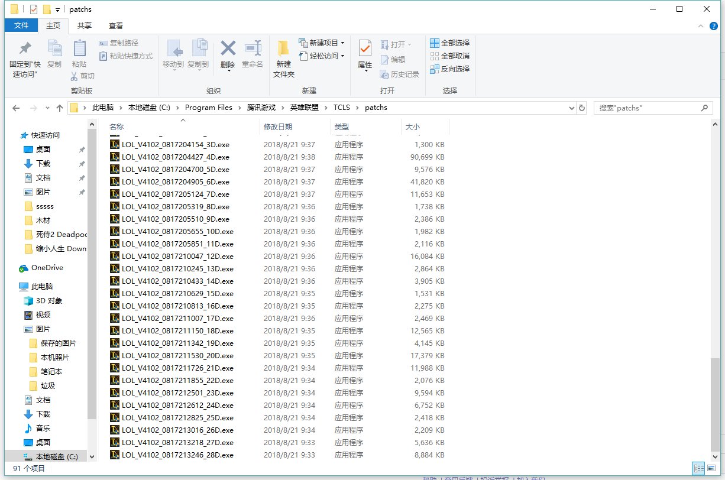The image size is (725, 480).
Task: Switch to details view mode
Action: (x=698, y=468)
